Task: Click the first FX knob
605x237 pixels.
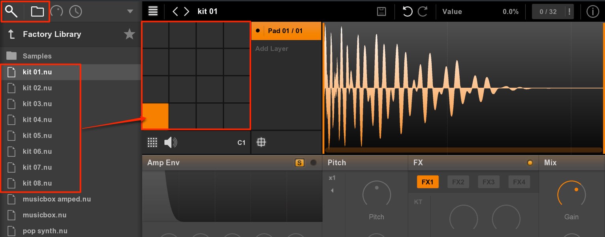Action: coord(464,217)
